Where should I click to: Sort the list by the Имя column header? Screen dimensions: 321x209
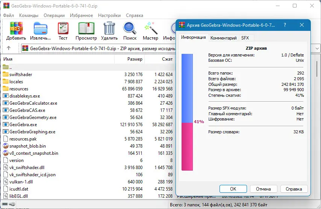[58, 59]
